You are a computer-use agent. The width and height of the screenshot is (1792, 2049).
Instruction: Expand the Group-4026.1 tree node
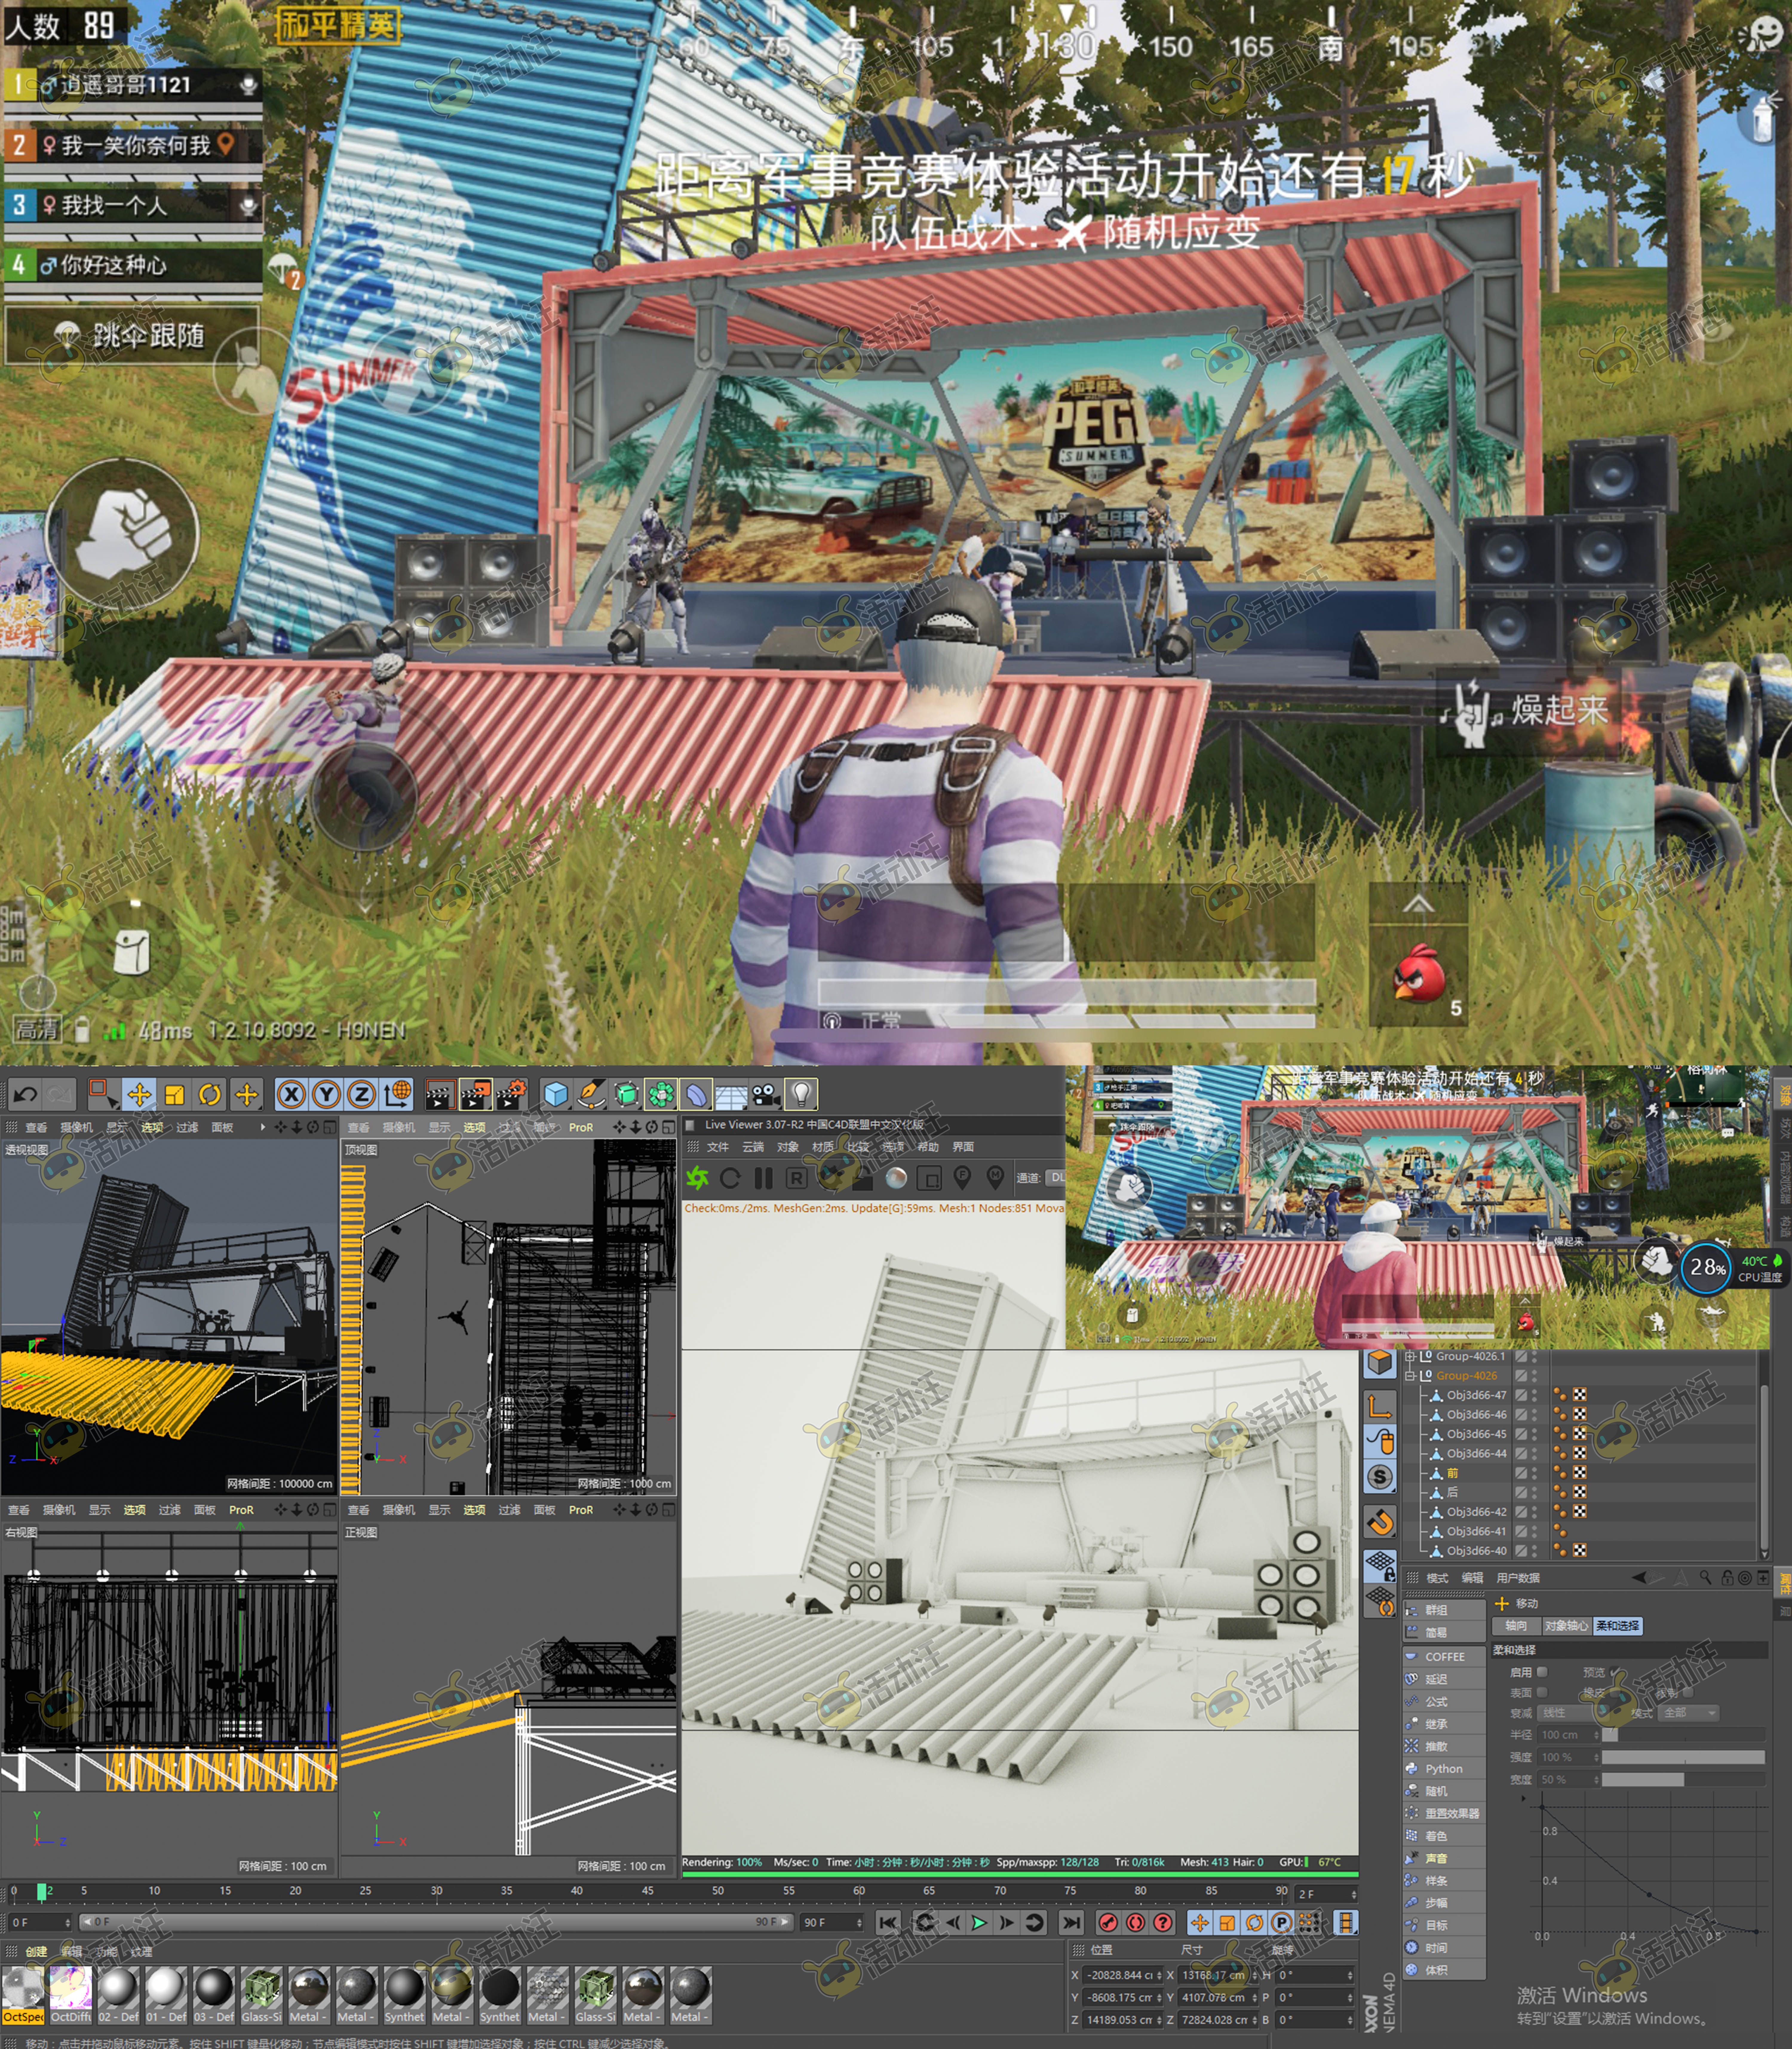click(1410, 1357)
